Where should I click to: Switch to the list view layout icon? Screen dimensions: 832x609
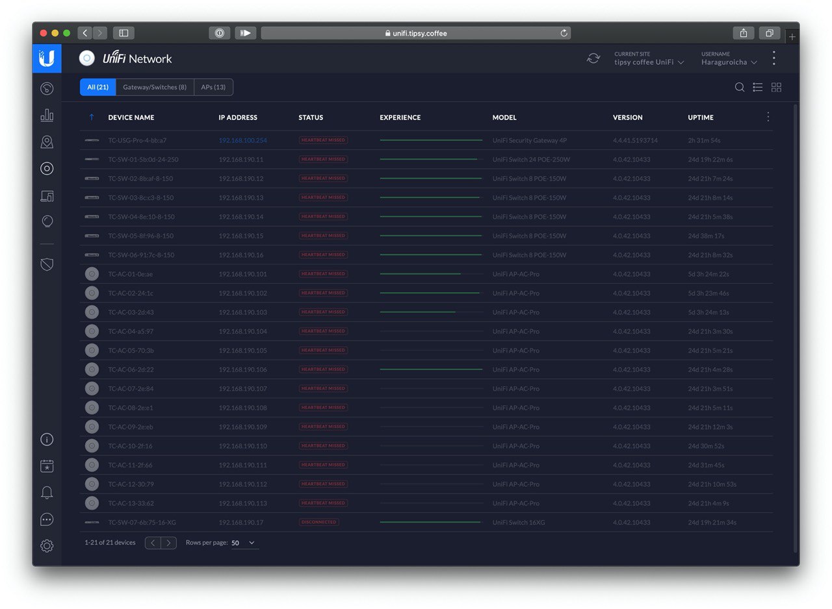pyautogui.click(x=758, y=87)
